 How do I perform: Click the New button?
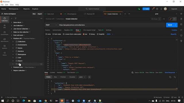[x=34, y=14]
